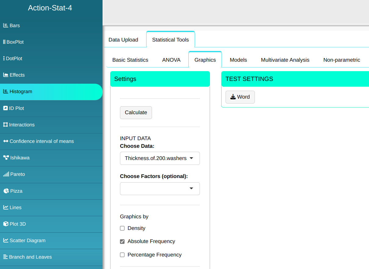Click the Bars chart icon in sidebar
This screenshot has width=369, height=269.
click(5, 26)
